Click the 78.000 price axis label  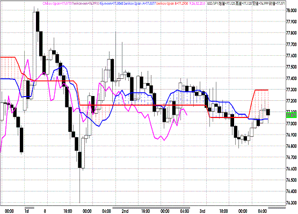pos(291,10)
